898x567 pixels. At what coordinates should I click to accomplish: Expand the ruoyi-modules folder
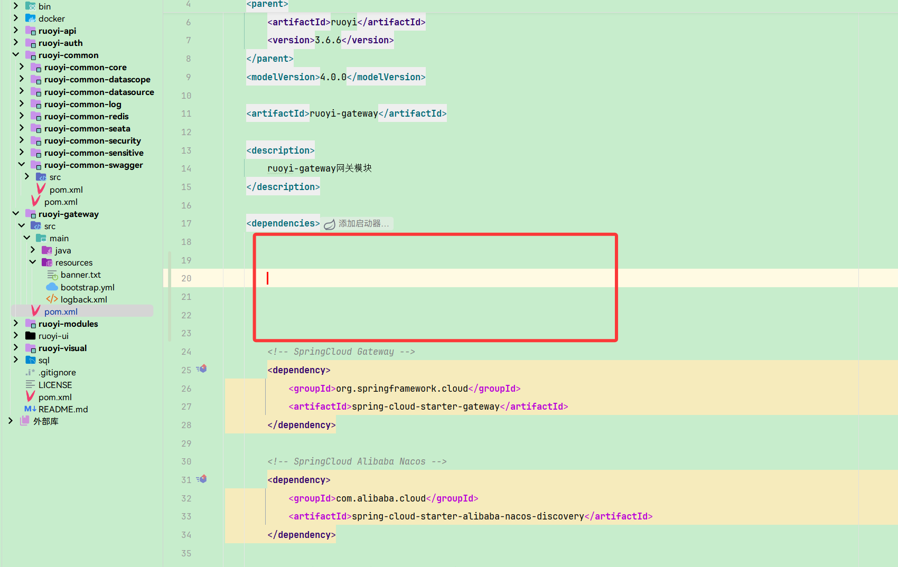16,323
